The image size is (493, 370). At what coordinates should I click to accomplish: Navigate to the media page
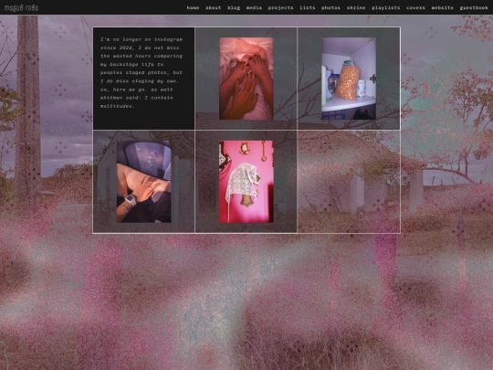254,7
